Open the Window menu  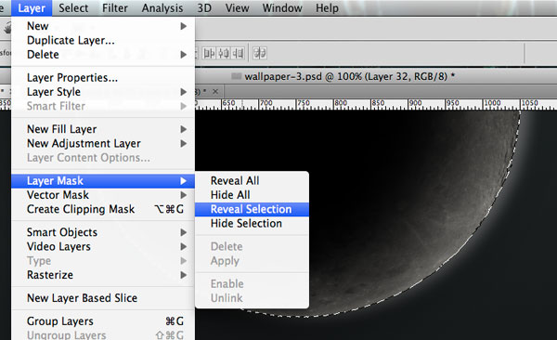pos(282,7)
